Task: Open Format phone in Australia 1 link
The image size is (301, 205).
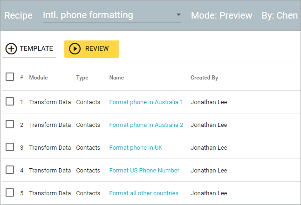Action: [146, 102]
